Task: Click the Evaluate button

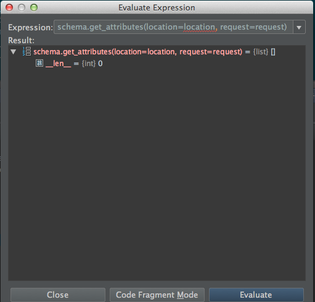Action: point(256,295)
